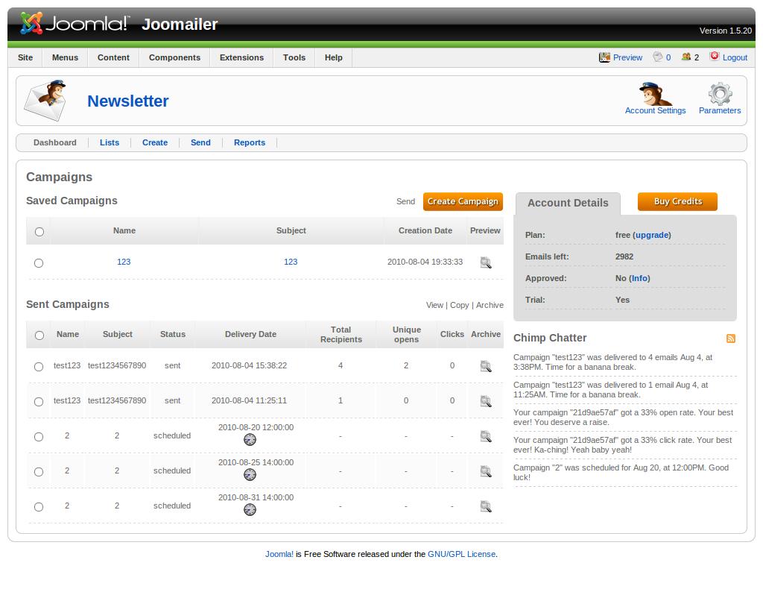Click the Info link next to Approved status
Screen dimensions: 763x595
pyautogui.click(x=640, y=279)
